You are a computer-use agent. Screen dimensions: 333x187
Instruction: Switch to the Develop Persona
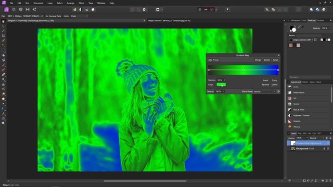[21, 9]
